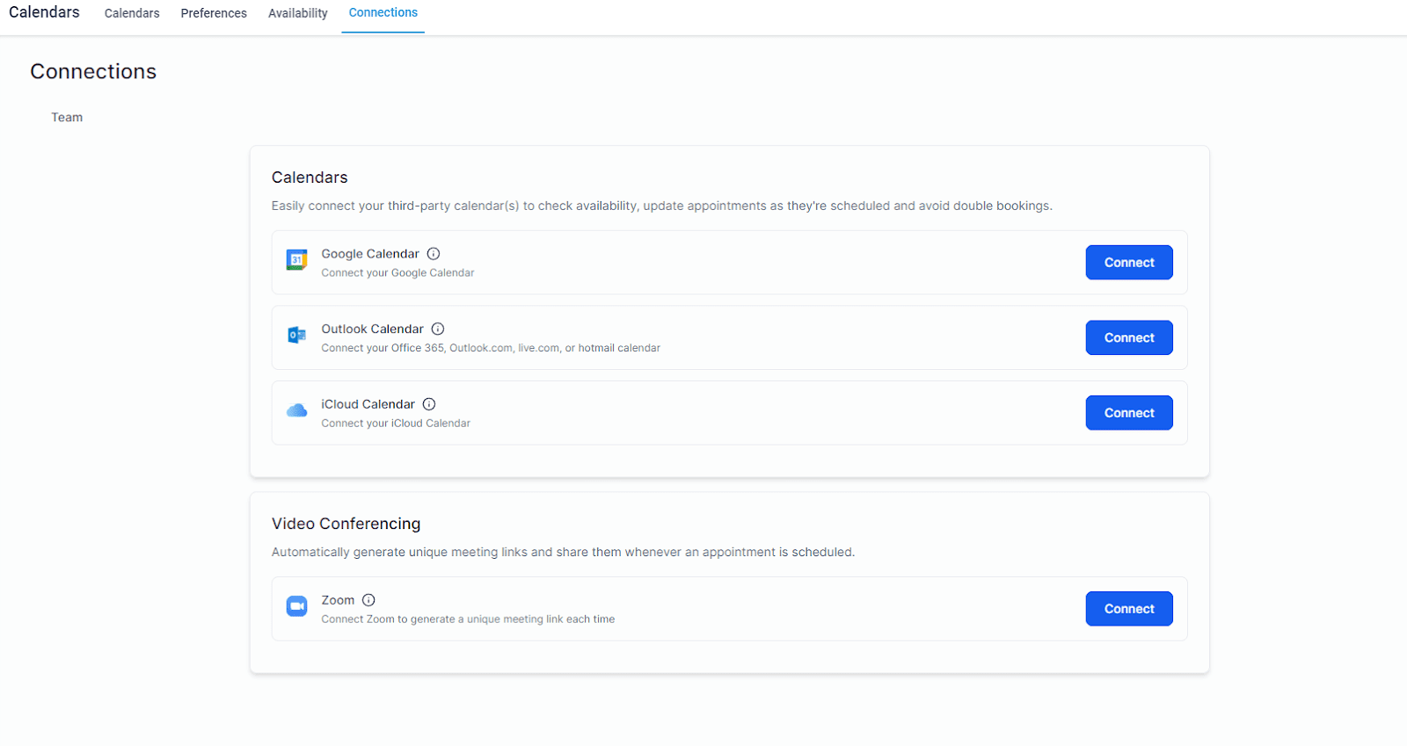1407x746 pixels.
Task: Click the Google Calendar title text
Action: pyautogui.click(x=370, y=254)
